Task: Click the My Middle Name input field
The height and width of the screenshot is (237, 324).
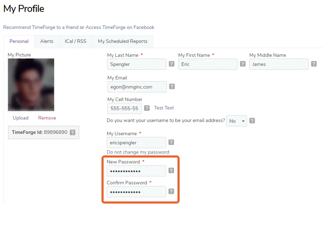Action: pos(279,64)
